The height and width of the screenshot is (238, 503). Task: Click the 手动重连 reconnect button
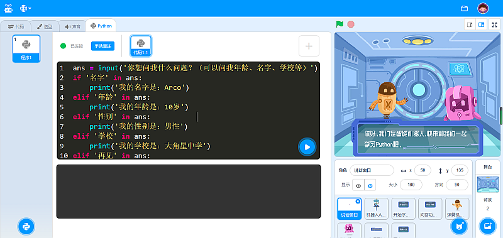(x=102, y=46)
